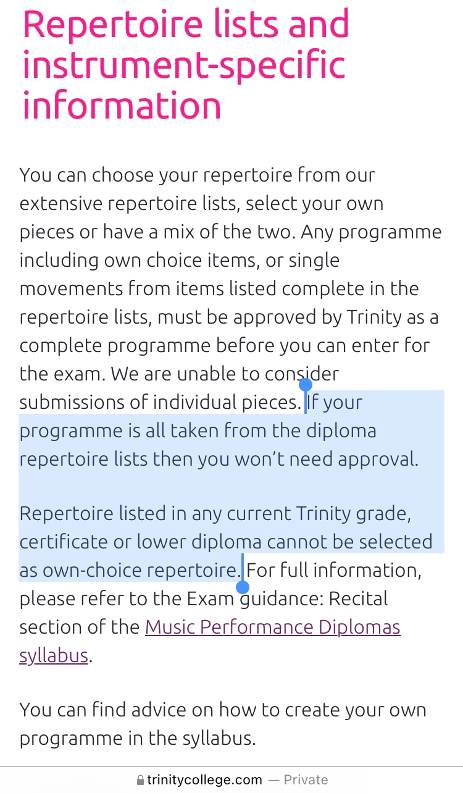Tap the lock icon in the address bar

(x=141, y=780)
